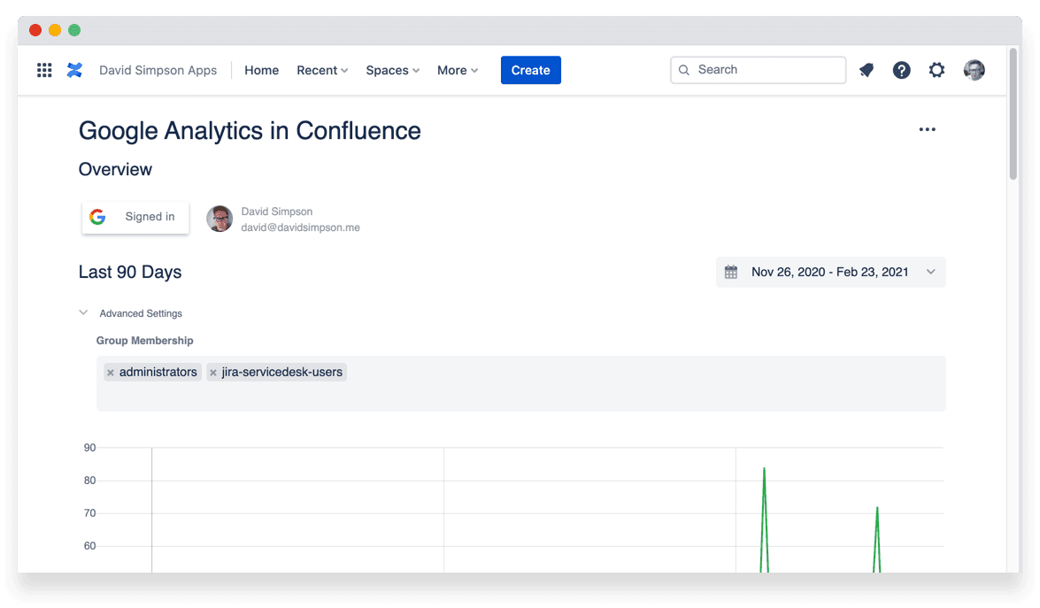This screenshot has width=1040, height=608.
Task: Click the 90 y-axis label
Action: pos(89,448)
